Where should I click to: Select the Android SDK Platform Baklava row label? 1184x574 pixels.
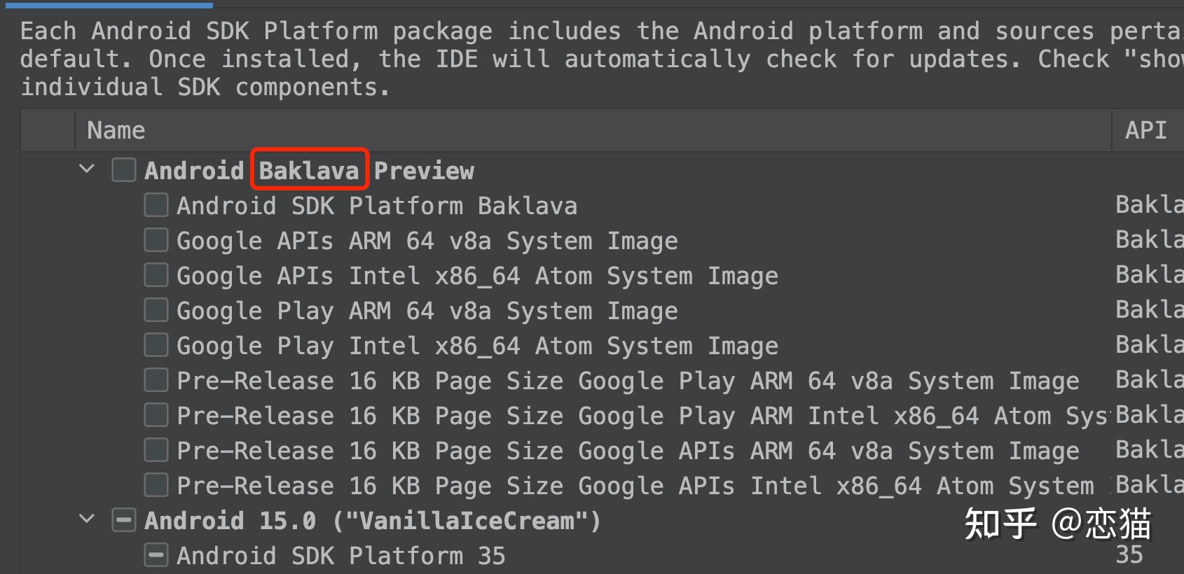click(377, 206)
